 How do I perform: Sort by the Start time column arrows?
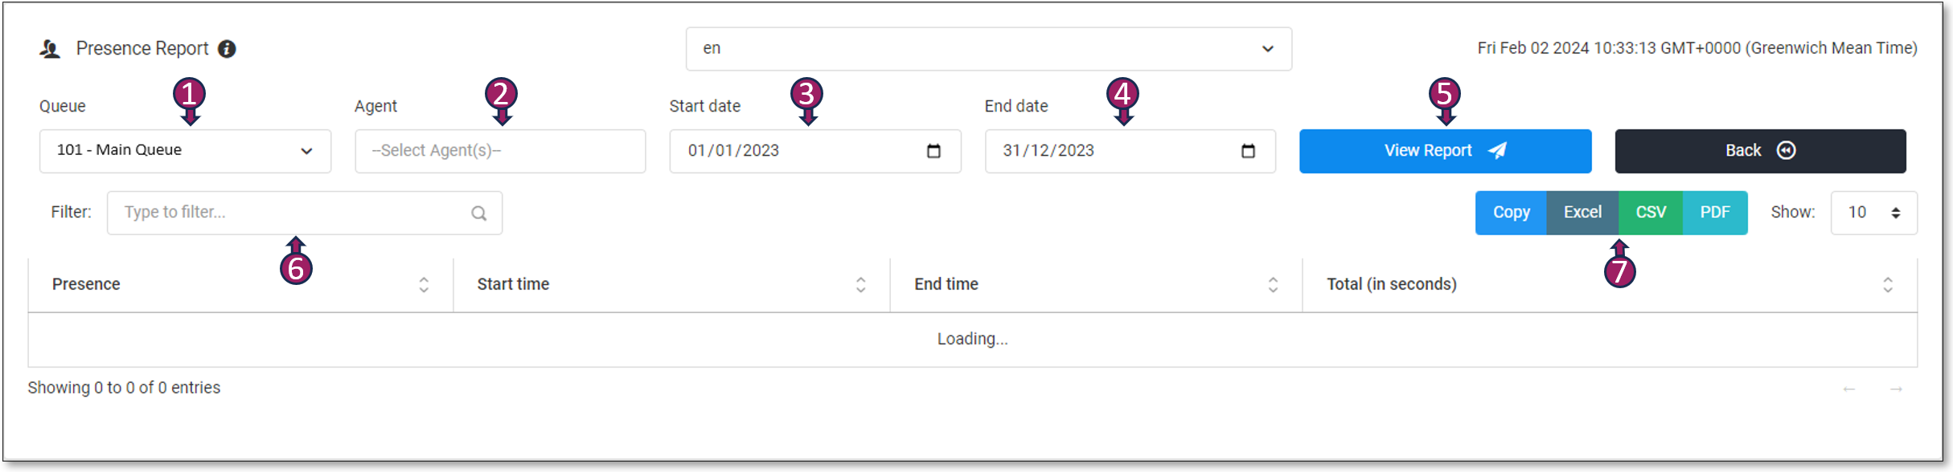pyautogui.click(x=860, y=285)
